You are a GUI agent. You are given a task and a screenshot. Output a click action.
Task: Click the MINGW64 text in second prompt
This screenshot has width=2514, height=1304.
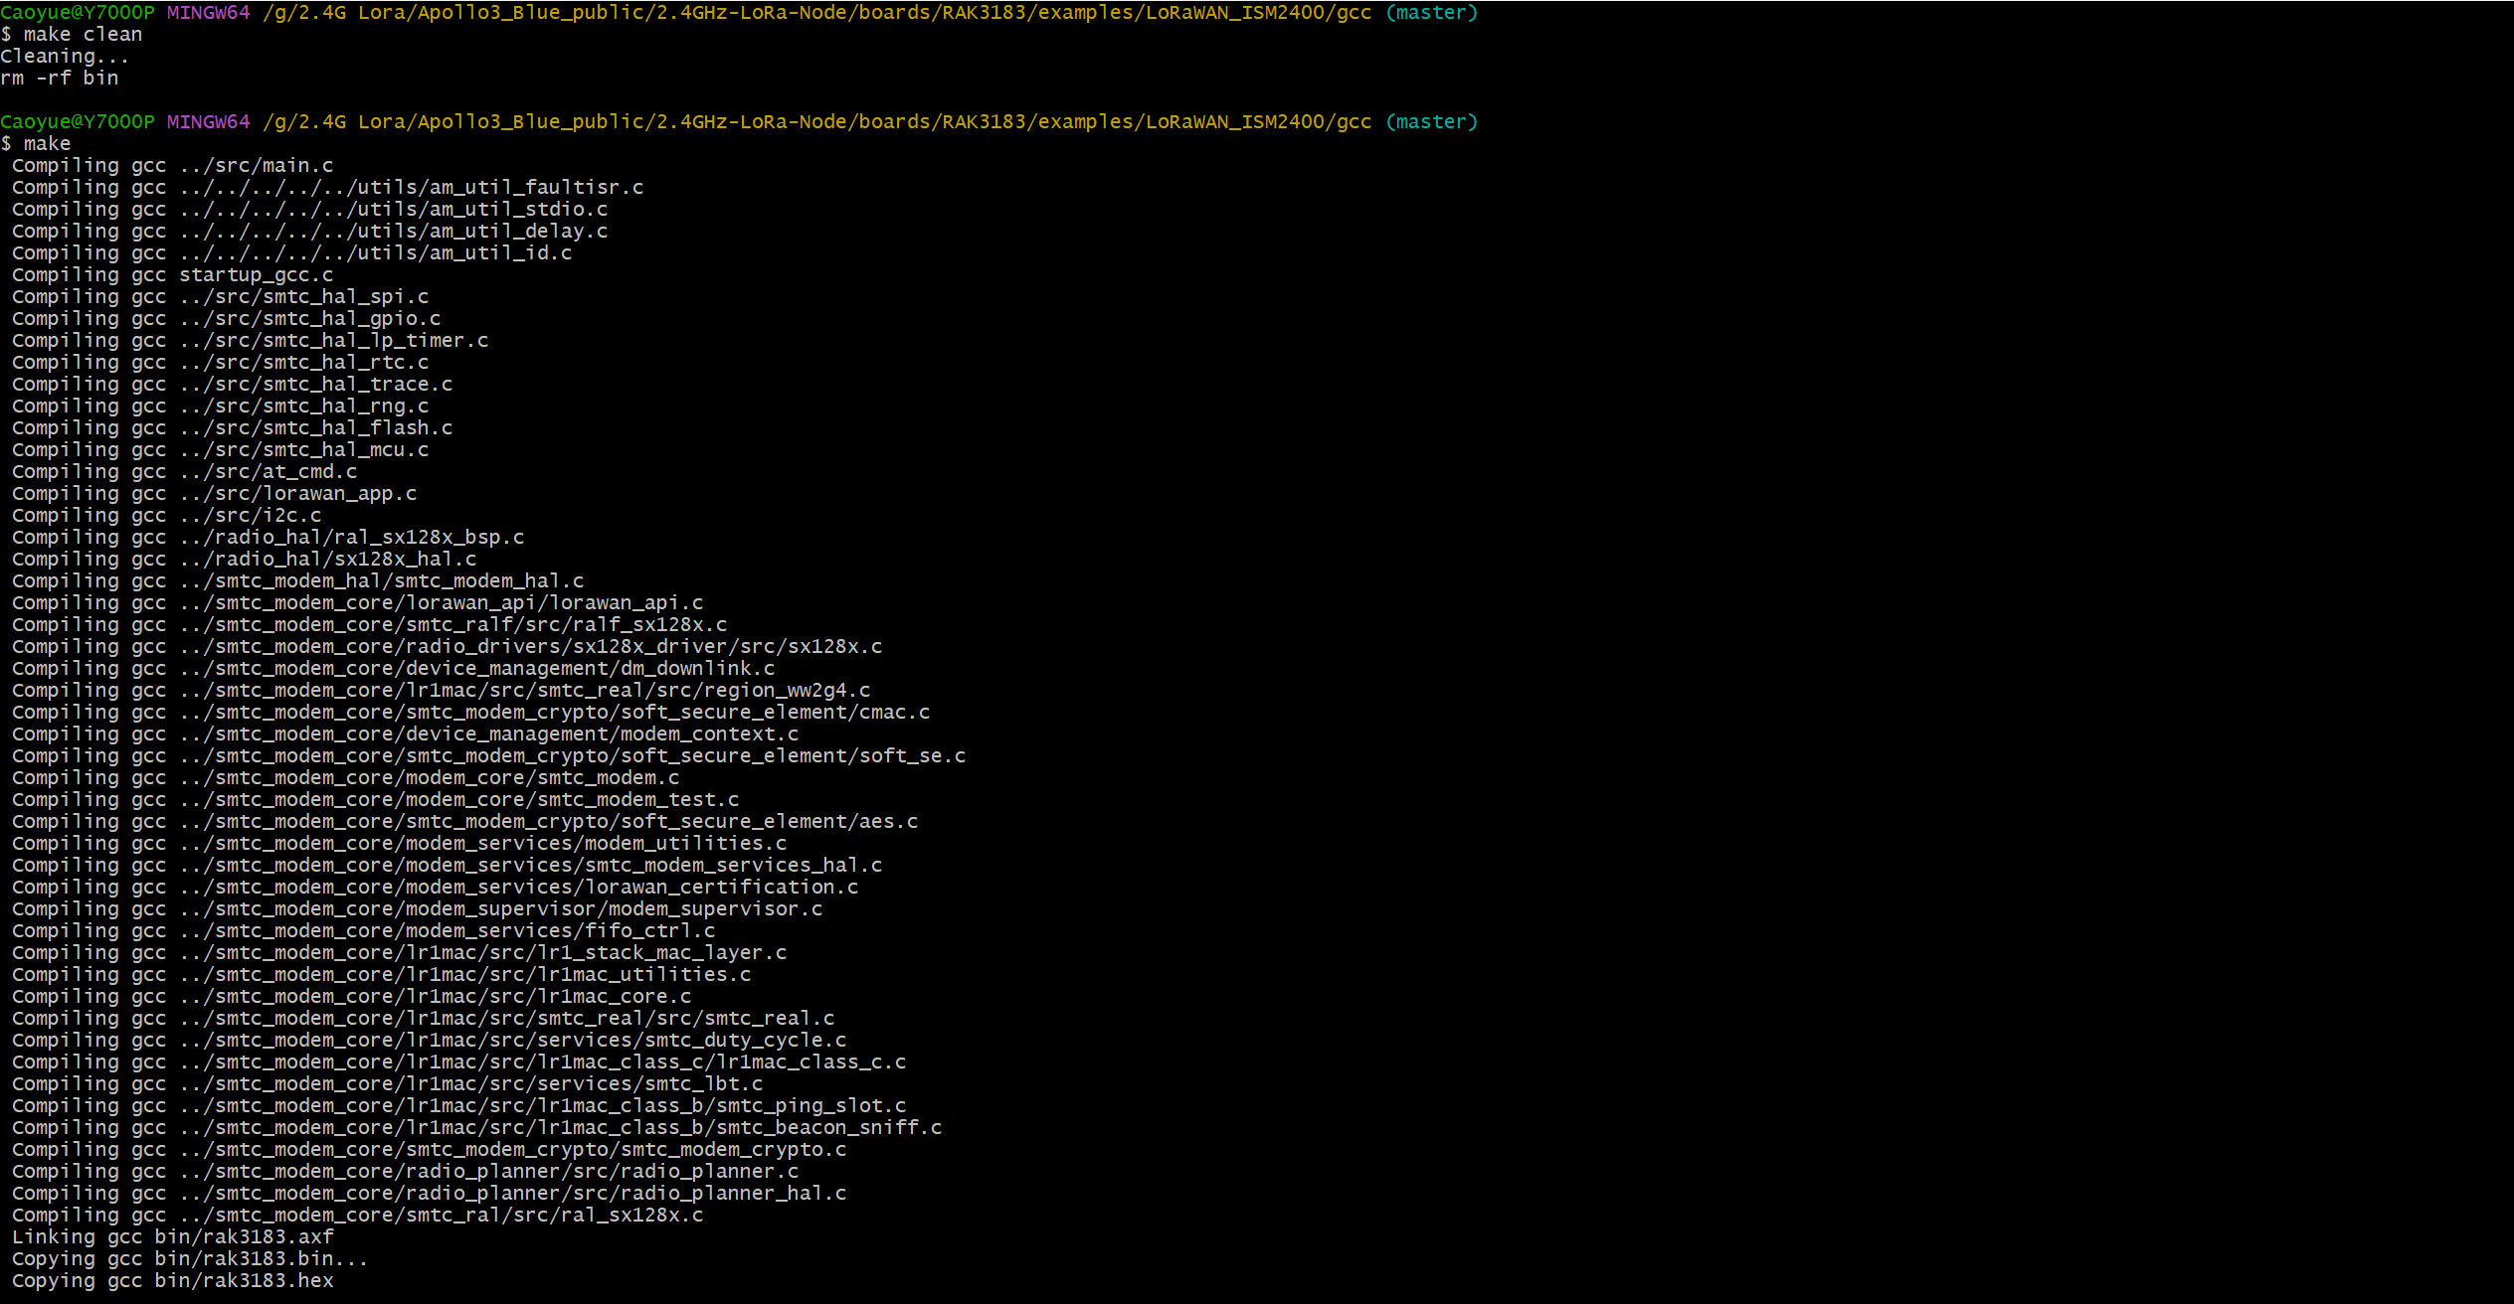click(208, 122)
